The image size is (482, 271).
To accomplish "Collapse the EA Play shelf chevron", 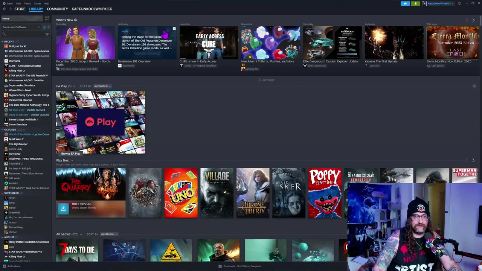I will [474, 86].
